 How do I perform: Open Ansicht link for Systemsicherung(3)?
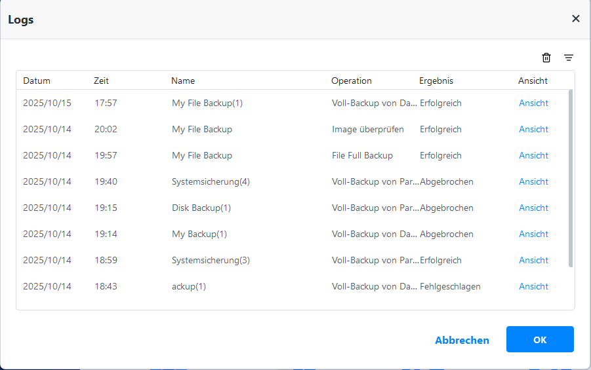[x=533, y=260]
